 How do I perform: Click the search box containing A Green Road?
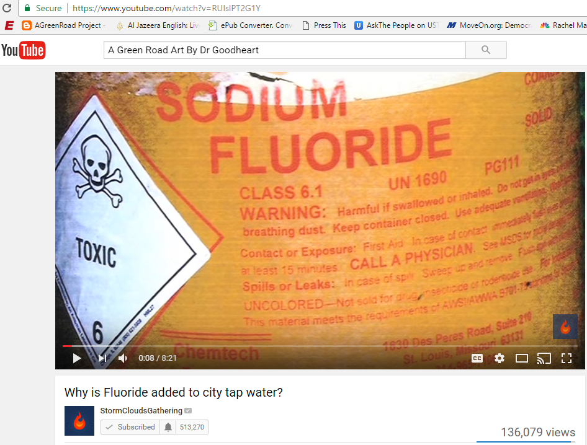click(285, 50)
